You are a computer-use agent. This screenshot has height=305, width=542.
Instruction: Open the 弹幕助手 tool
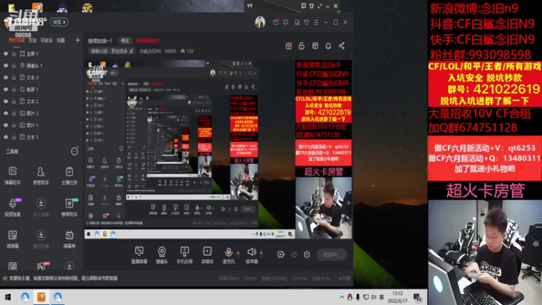[x=12, y=176]
